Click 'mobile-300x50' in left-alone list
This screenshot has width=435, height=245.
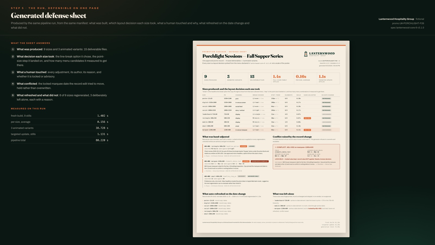280,206
